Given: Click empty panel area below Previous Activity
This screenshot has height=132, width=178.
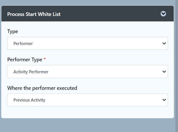Looking at the screenshot, I should click(88, 112).
